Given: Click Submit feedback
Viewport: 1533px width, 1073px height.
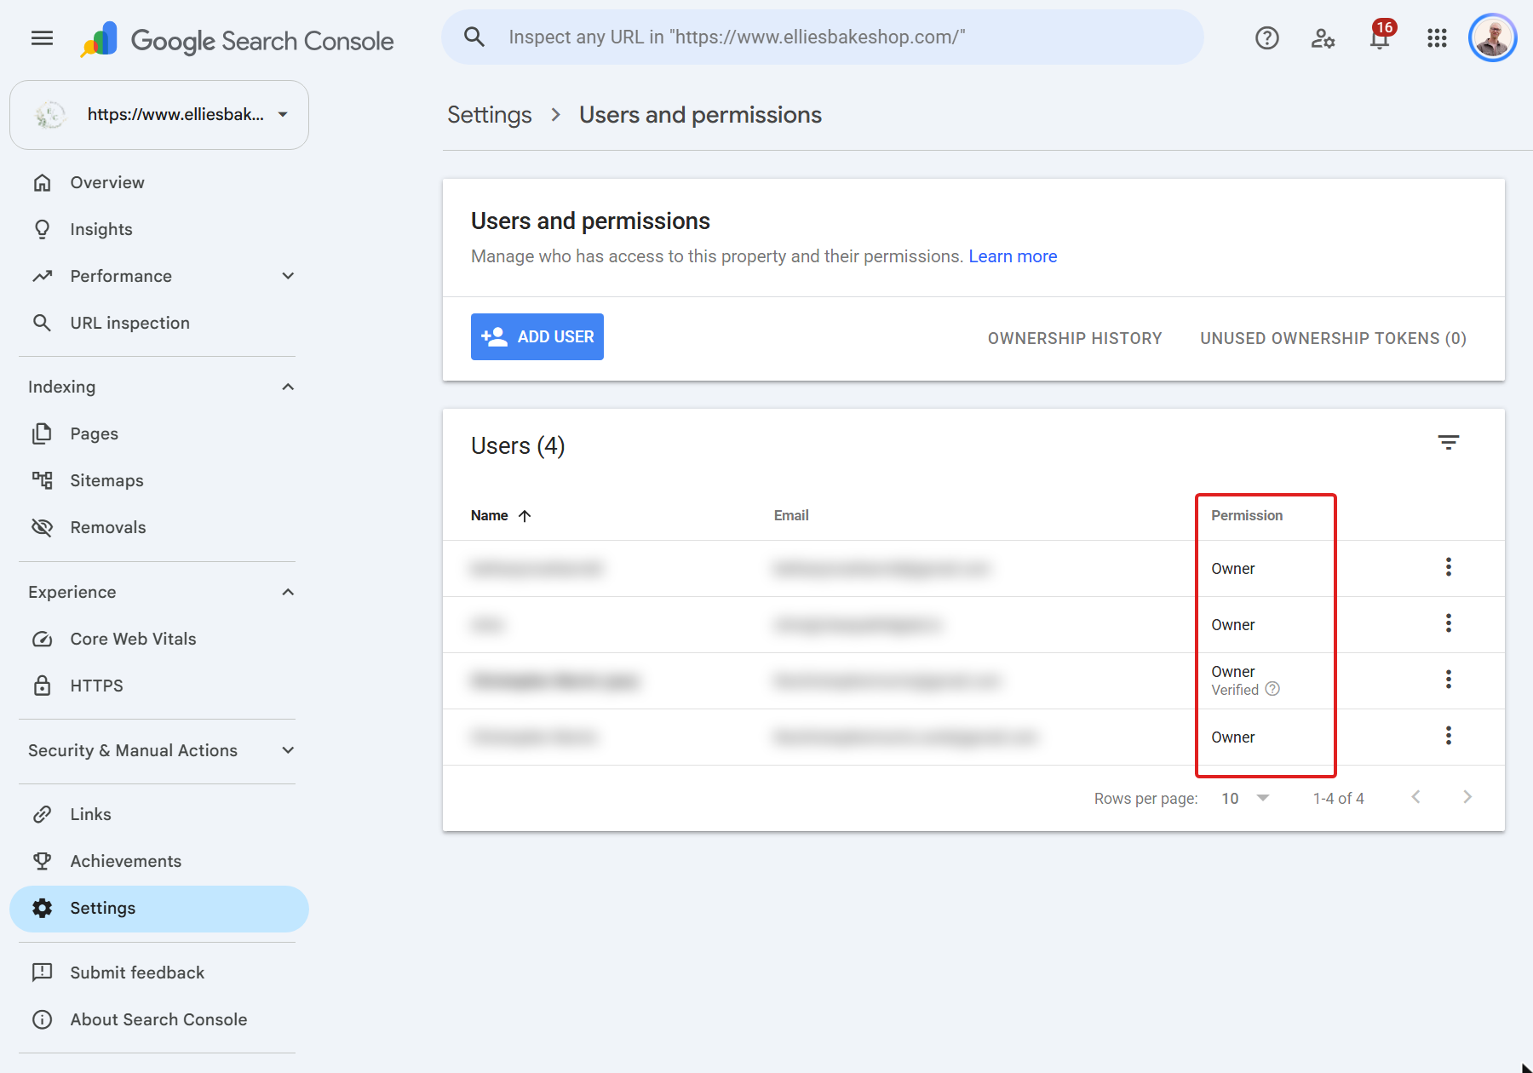Looking at the screenshot, I should pos(159,973).
